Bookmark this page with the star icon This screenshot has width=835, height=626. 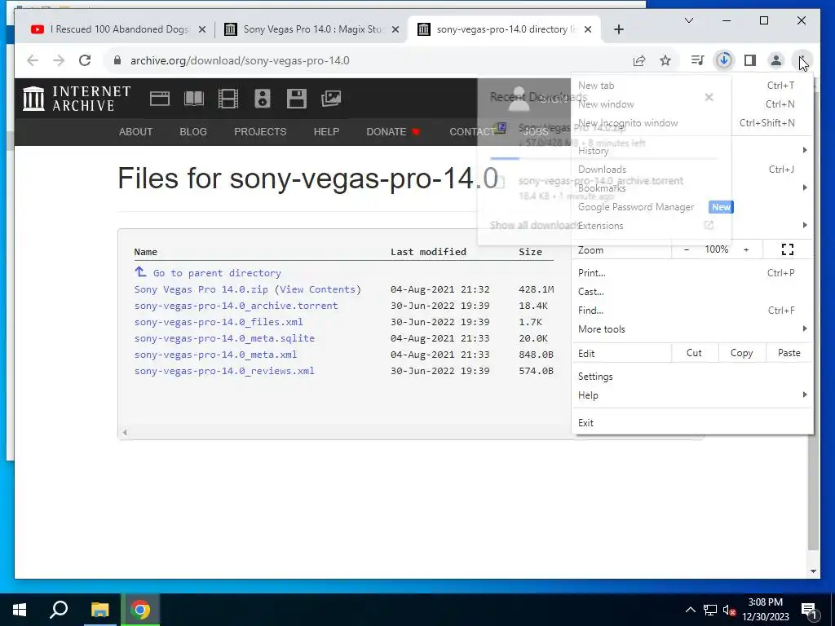665,60
